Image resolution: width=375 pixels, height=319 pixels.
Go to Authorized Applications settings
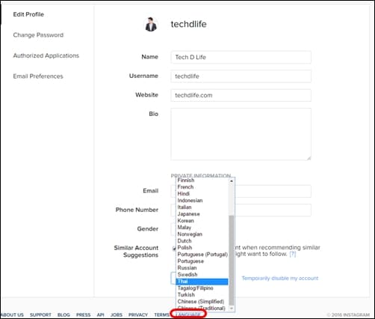(x=46, y=55)
